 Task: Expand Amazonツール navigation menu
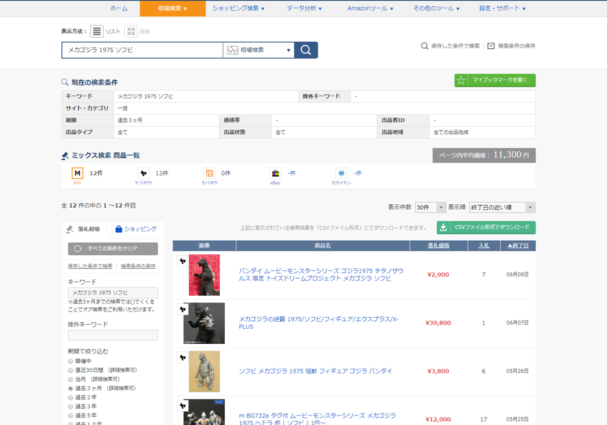[x=370, y=8]
